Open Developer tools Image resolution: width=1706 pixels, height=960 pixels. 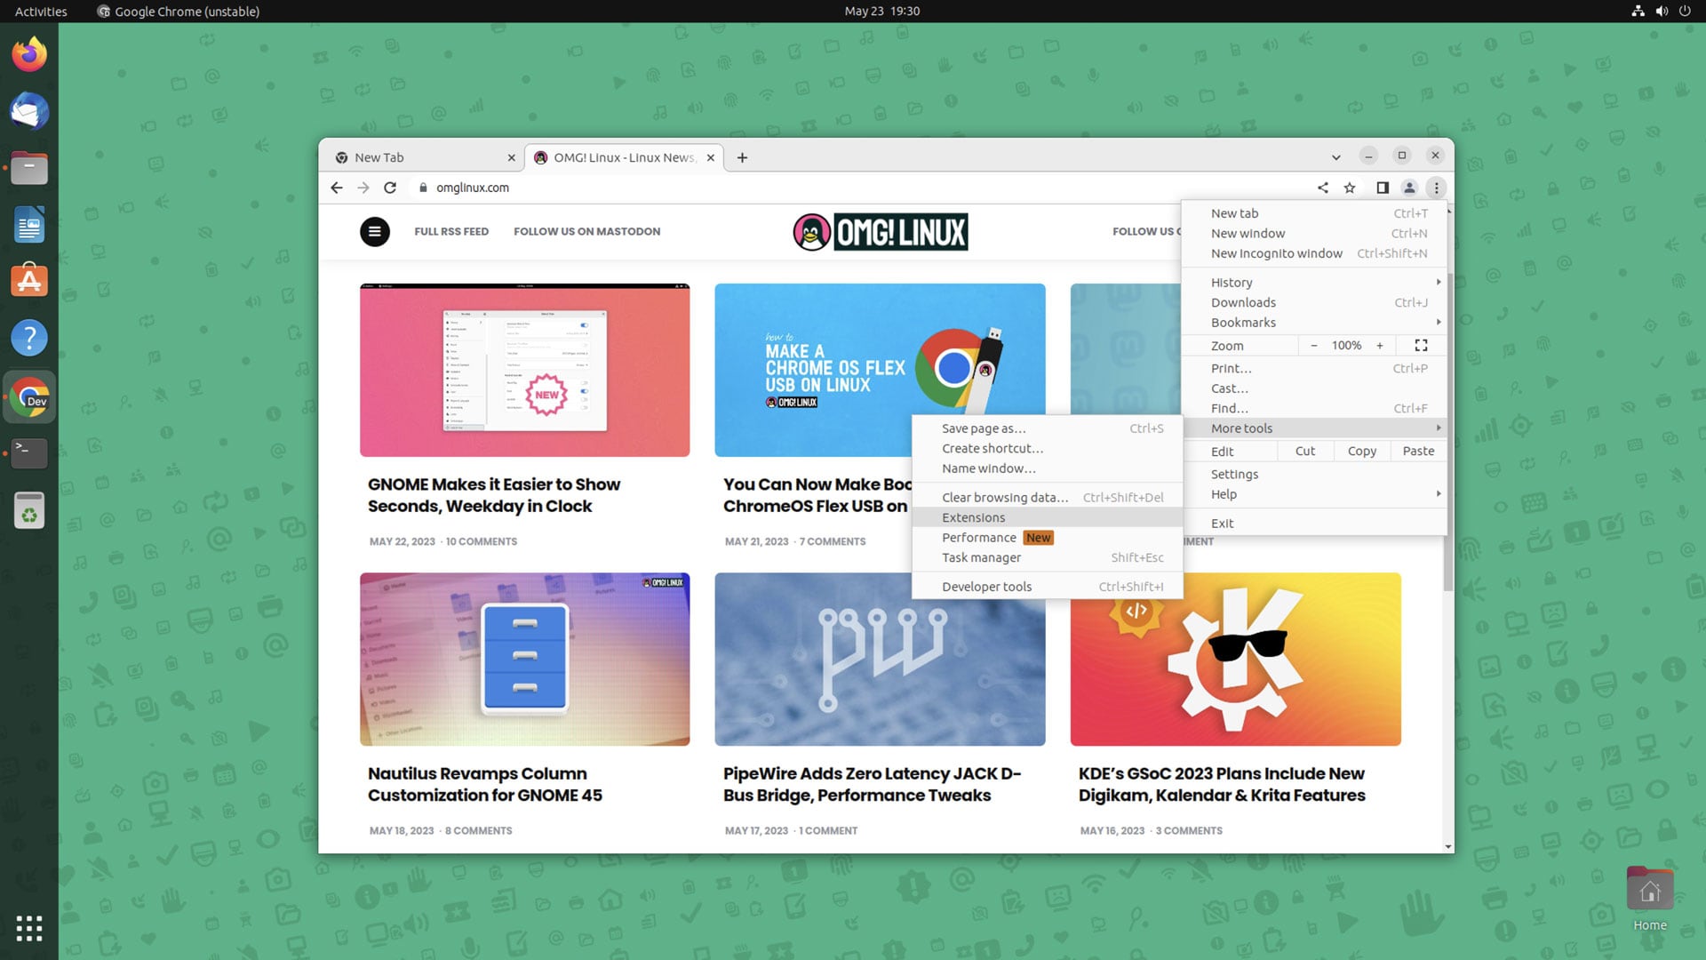point(1048,587)
